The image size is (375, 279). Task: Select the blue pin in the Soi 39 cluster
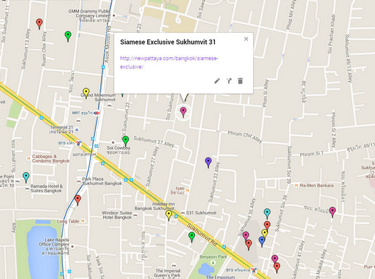(262, 242)
